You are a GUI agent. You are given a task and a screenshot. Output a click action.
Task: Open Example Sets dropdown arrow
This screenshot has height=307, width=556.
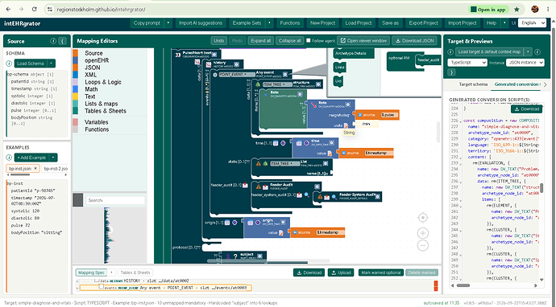tap(269, 23)
